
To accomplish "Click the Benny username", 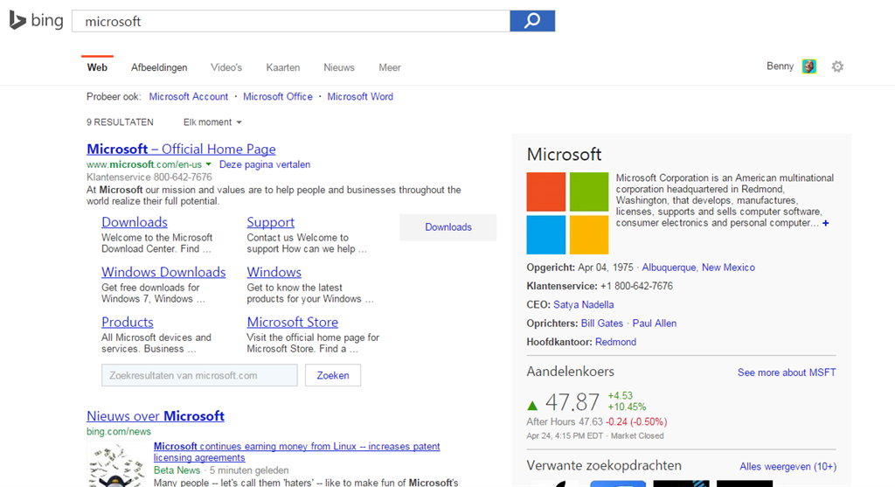I will point(780,66).
